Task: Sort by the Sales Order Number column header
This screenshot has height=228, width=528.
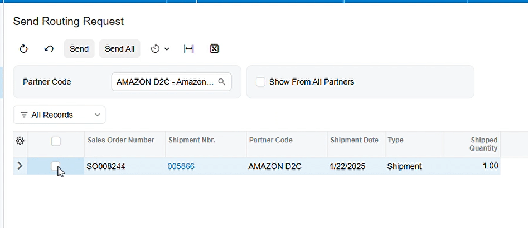Action: (x=121, y=140)
